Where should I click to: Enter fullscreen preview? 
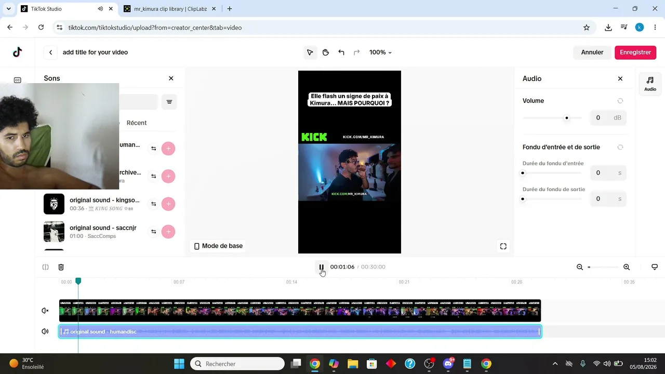tap(503, 246)
